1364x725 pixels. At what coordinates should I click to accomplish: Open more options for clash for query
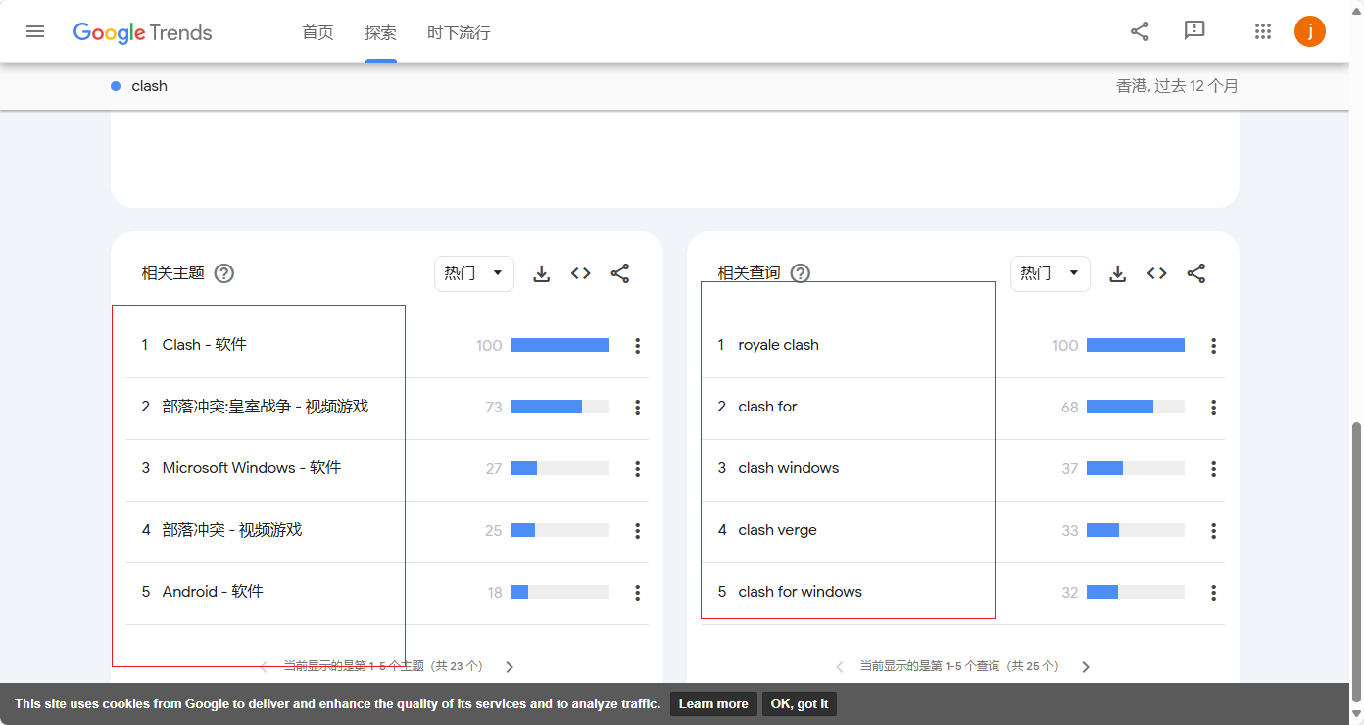tap(1214, 408)
